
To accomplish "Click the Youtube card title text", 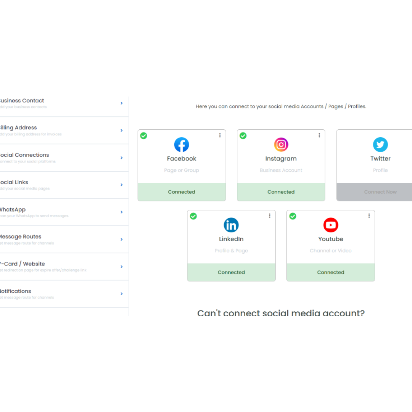I will (x=330, y=239).
